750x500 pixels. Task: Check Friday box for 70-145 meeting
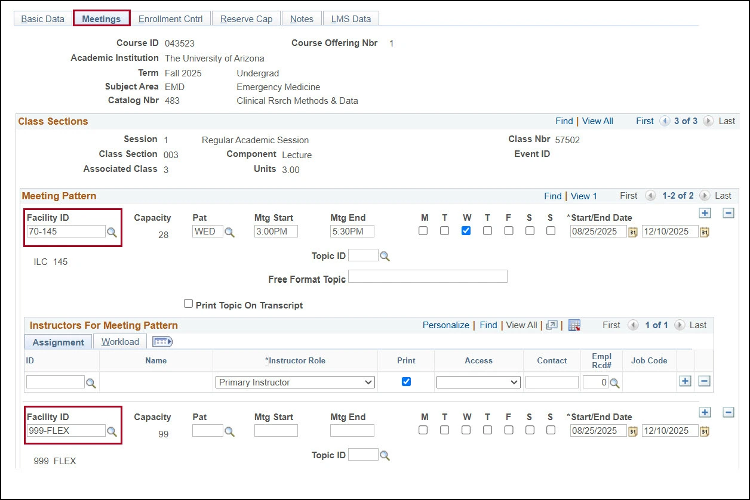[x=509, y=230]
